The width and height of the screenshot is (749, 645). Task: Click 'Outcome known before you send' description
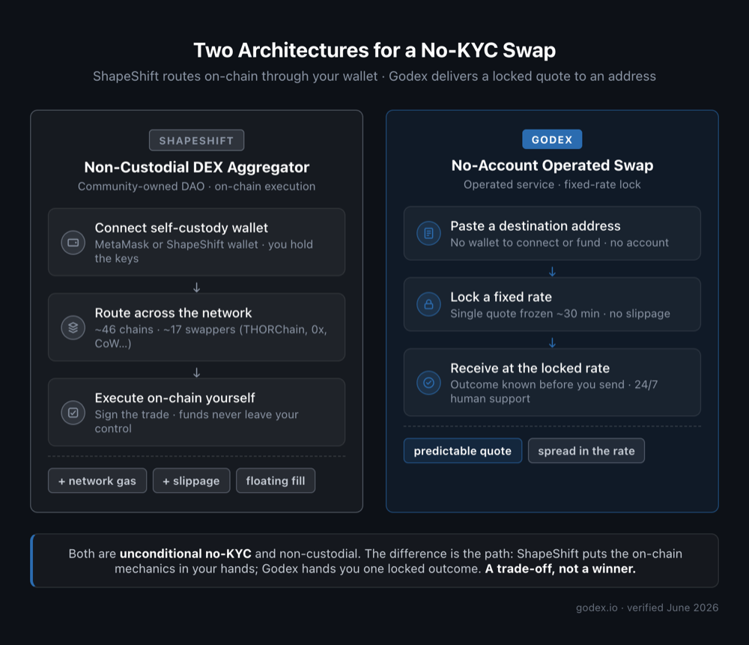pyautogui.click(x=554, y=391)
